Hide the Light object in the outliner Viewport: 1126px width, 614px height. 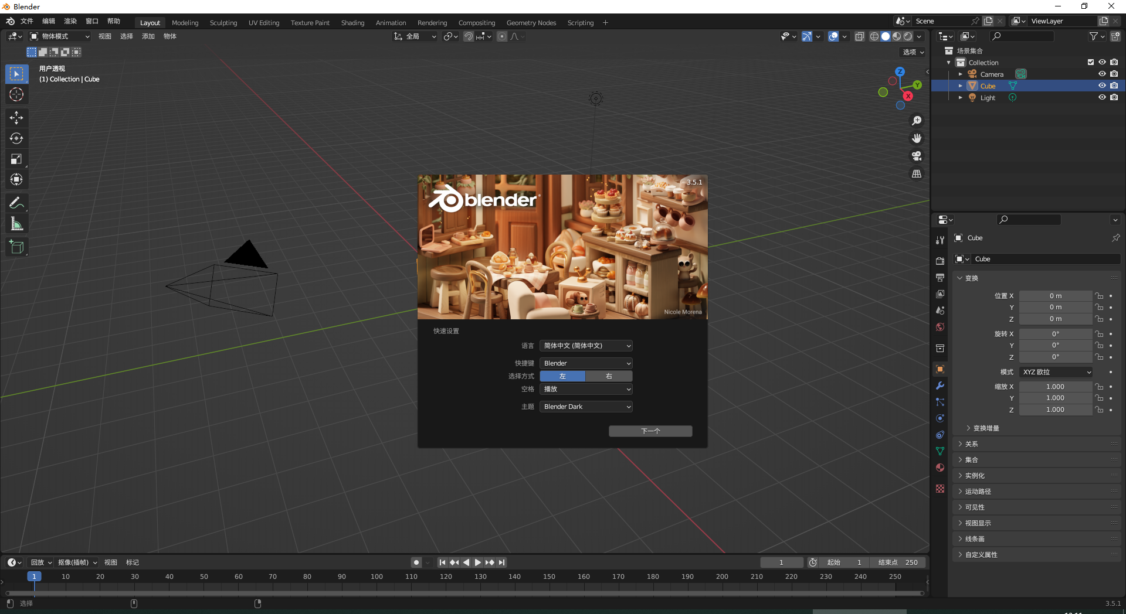[1102, 97]
